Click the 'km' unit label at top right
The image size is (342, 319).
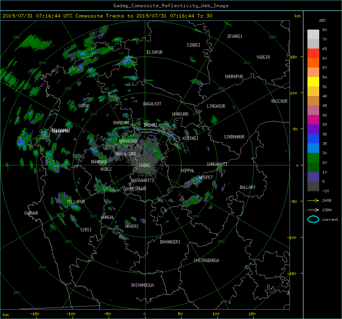[x=297, y=16]
